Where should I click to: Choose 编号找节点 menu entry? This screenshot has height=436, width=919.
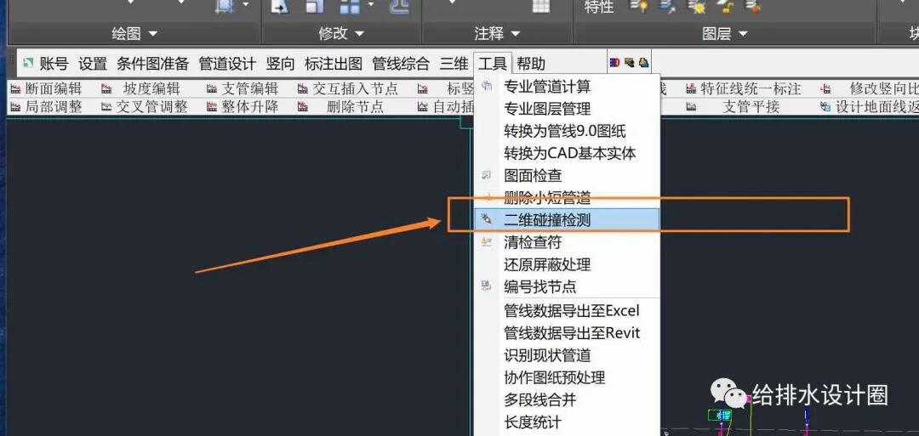coord(568,286)
